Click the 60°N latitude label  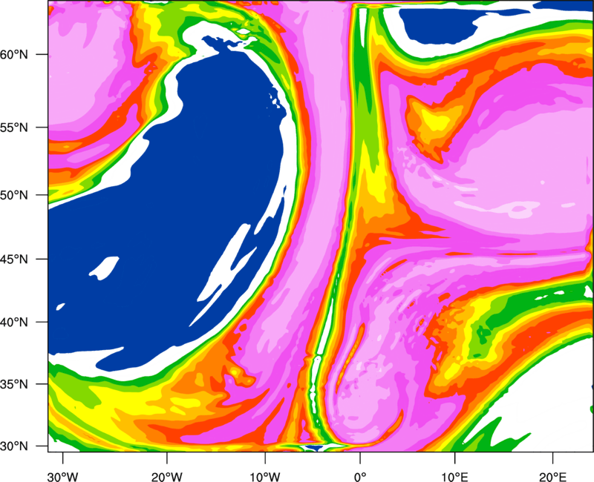tap(14, 54)
